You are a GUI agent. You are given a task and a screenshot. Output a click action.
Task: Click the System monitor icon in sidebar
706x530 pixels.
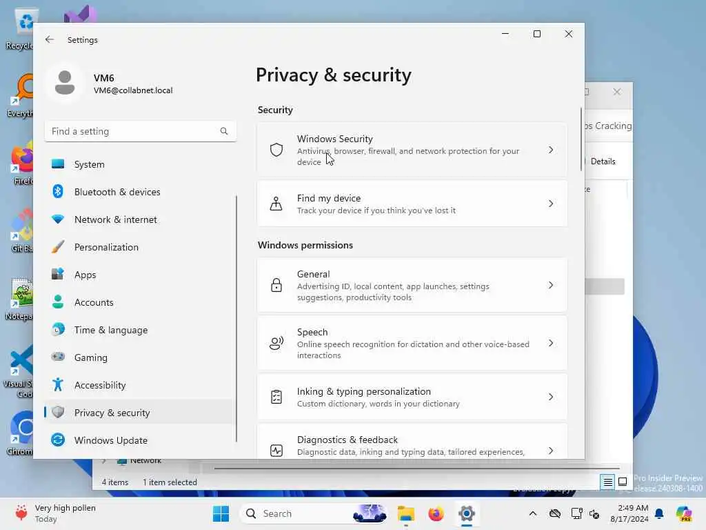pos(58,164)
